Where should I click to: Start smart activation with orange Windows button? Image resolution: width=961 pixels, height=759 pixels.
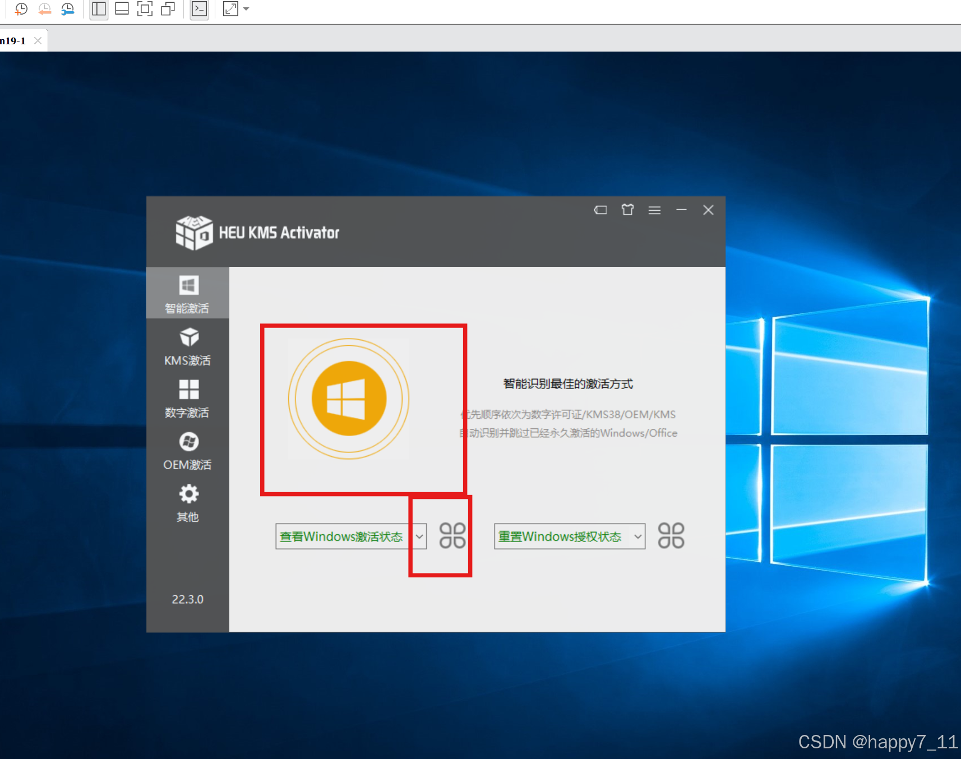click(x=349, y=399)
